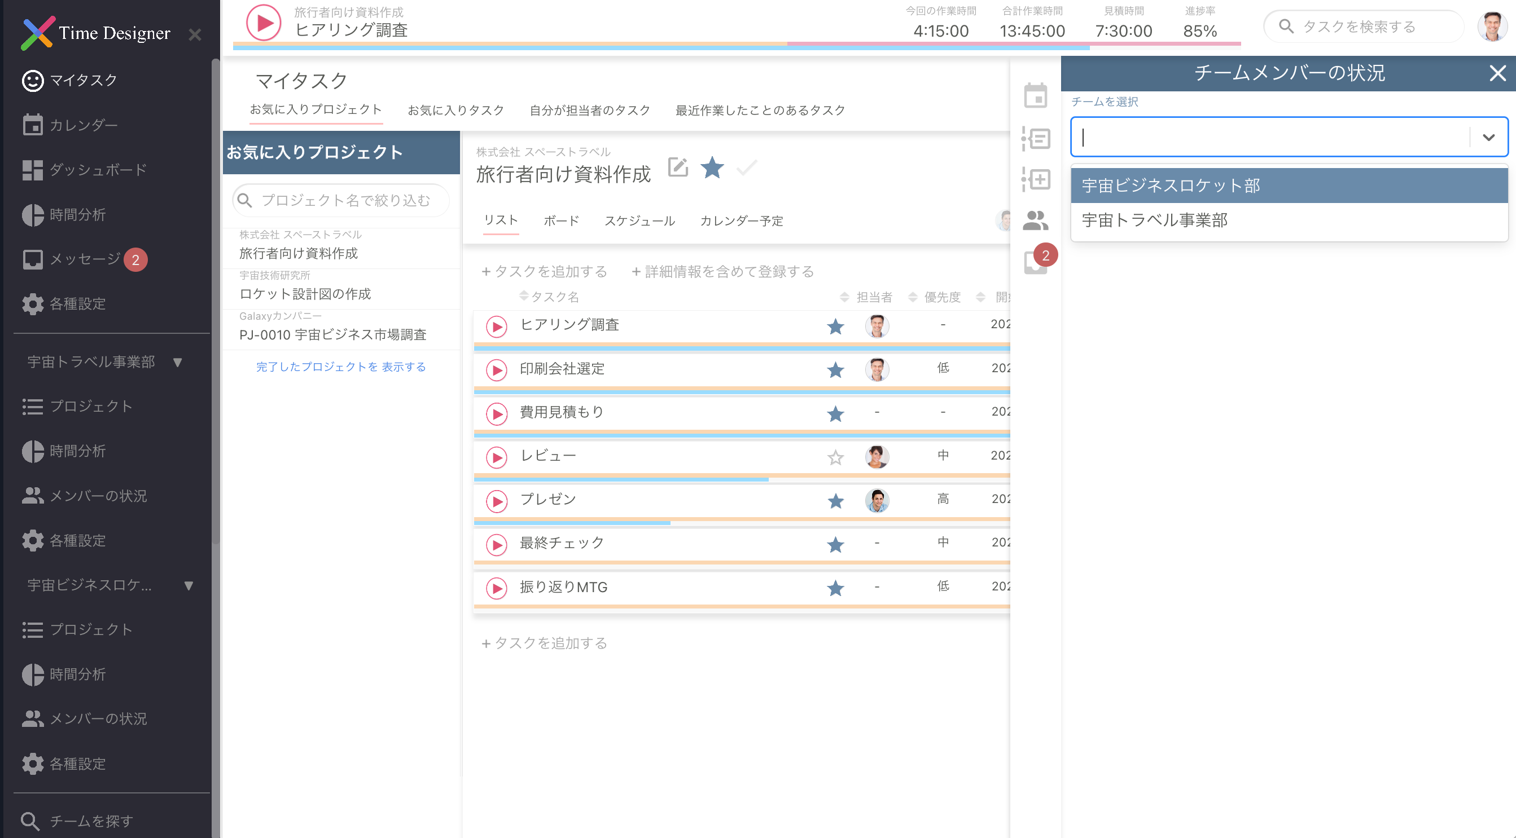Screen dimensions: 1516x838
Task: Click the add-task plus icon in right strip
Action: coord(1035,179)
